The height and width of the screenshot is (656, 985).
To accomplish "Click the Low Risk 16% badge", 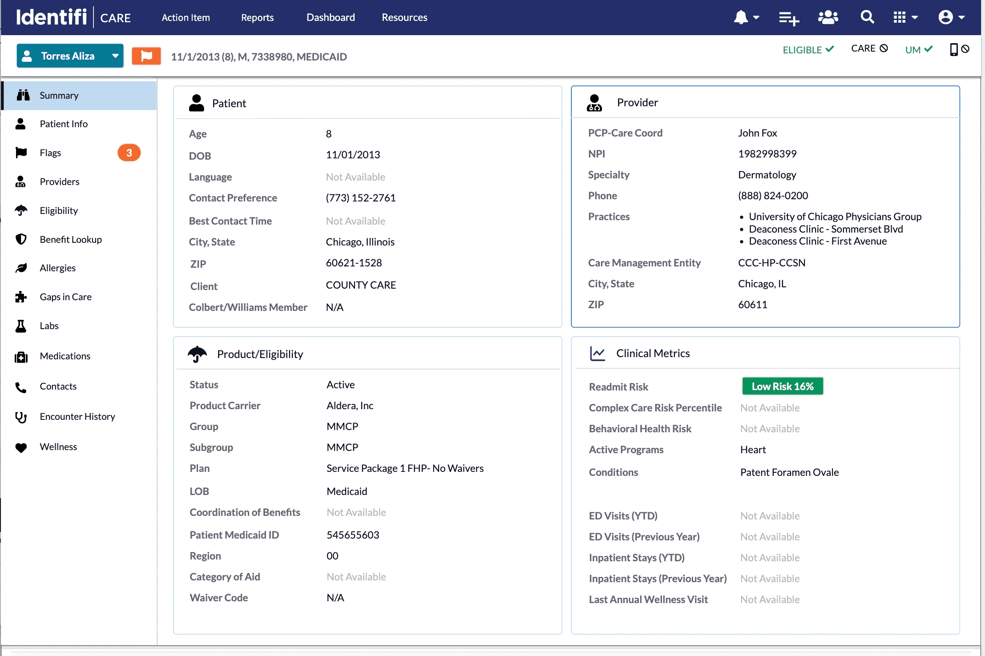I will [782, 386].
